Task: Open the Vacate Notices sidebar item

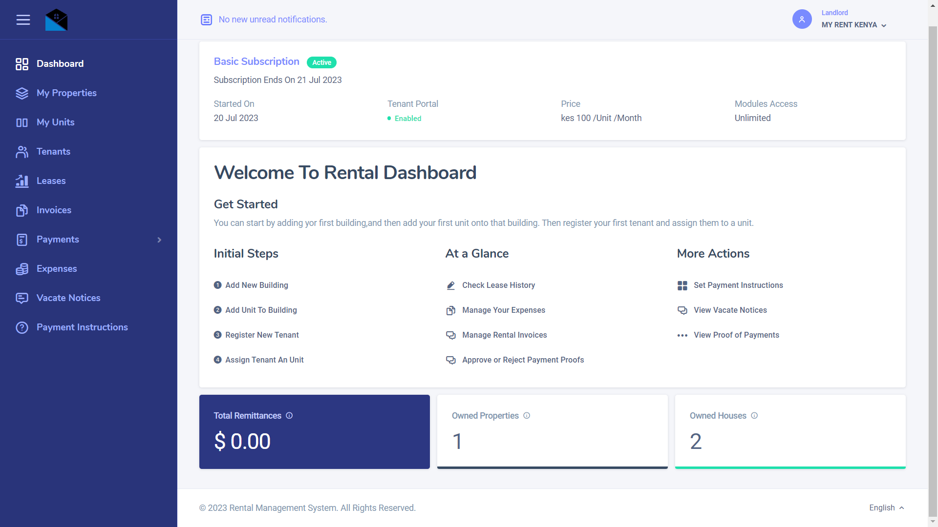Action: pyautogui.click(x=68, y=298)
